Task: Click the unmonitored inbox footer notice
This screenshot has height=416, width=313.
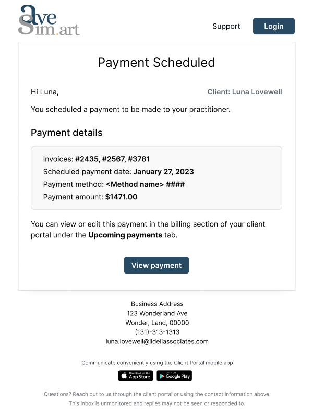Action: coord(157,403)
